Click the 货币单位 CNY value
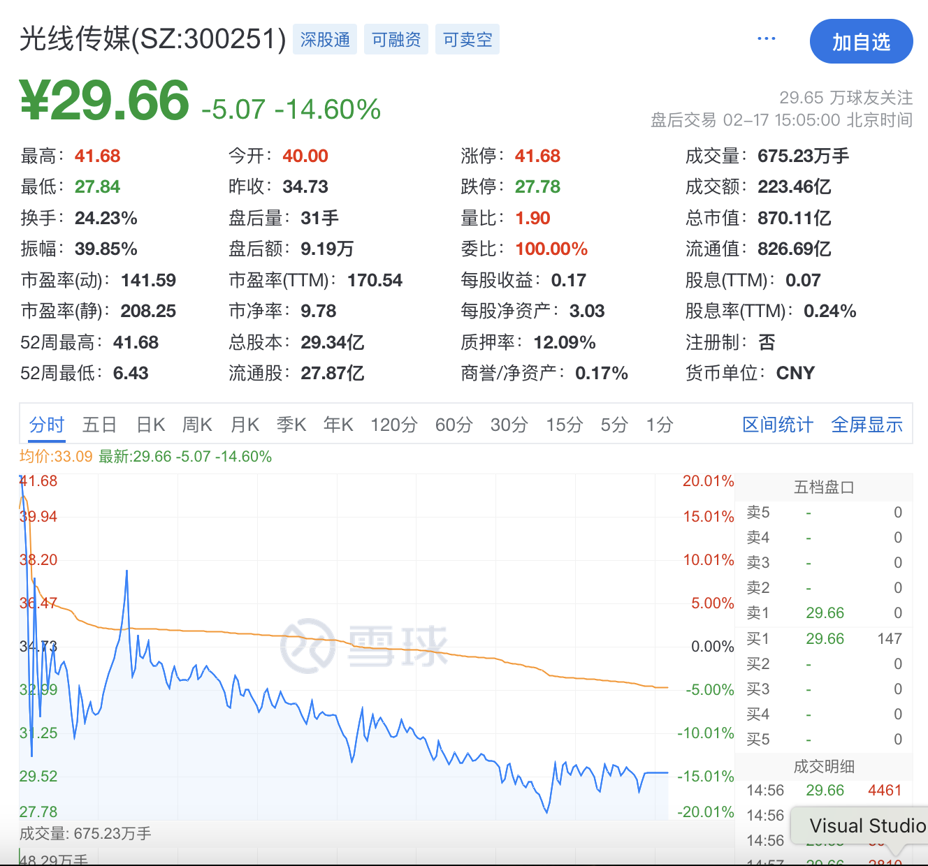The height and width of the screenshot is (866, 928). pyautogui.click(x=796, y=373)
